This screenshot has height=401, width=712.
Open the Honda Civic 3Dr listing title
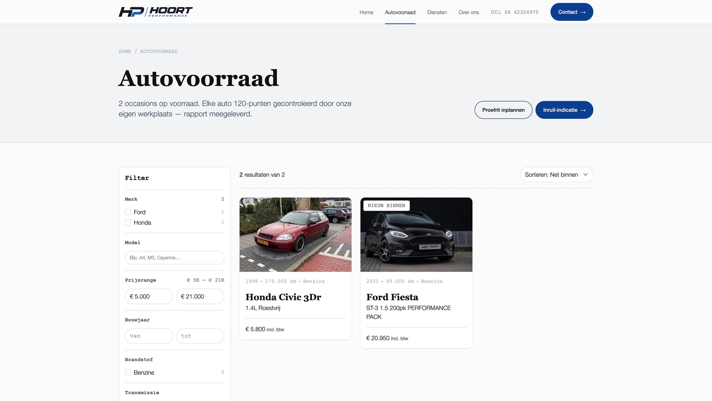(283, 297)
